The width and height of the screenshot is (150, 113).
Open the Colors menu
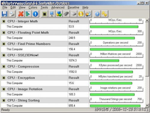pos(33,8)
